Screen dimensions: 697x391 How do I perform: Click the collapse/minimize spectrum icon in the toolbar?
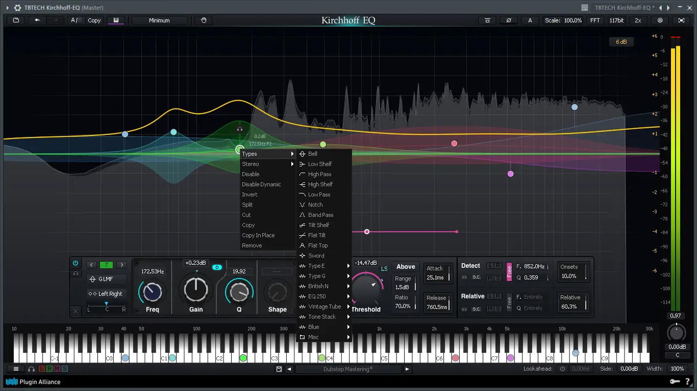point(487,20)
